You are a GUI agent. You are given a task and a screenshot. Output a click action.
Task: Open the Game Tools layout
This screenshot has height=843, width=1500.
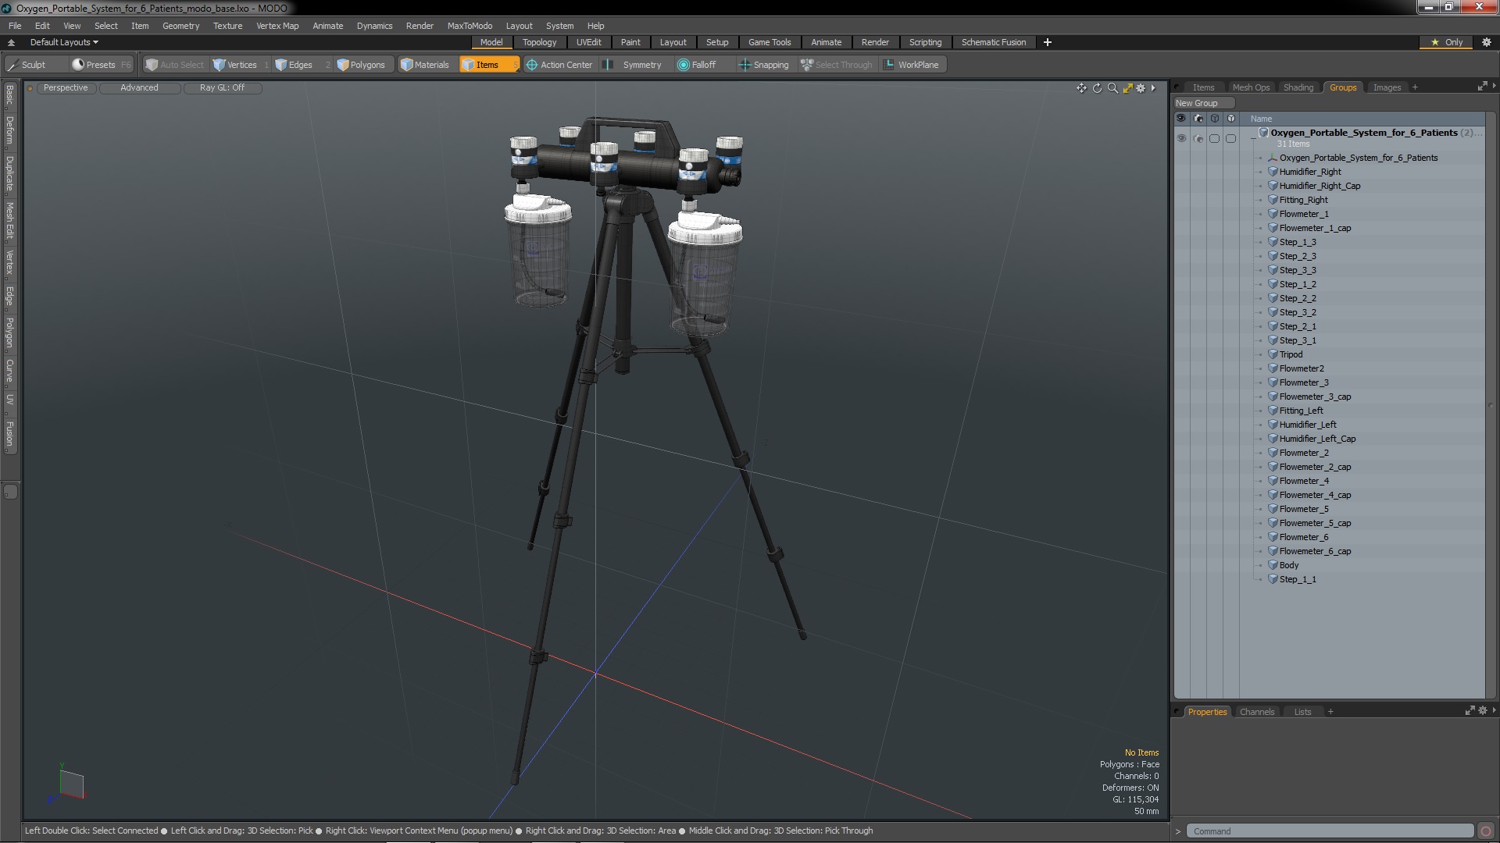coord(770,42)
